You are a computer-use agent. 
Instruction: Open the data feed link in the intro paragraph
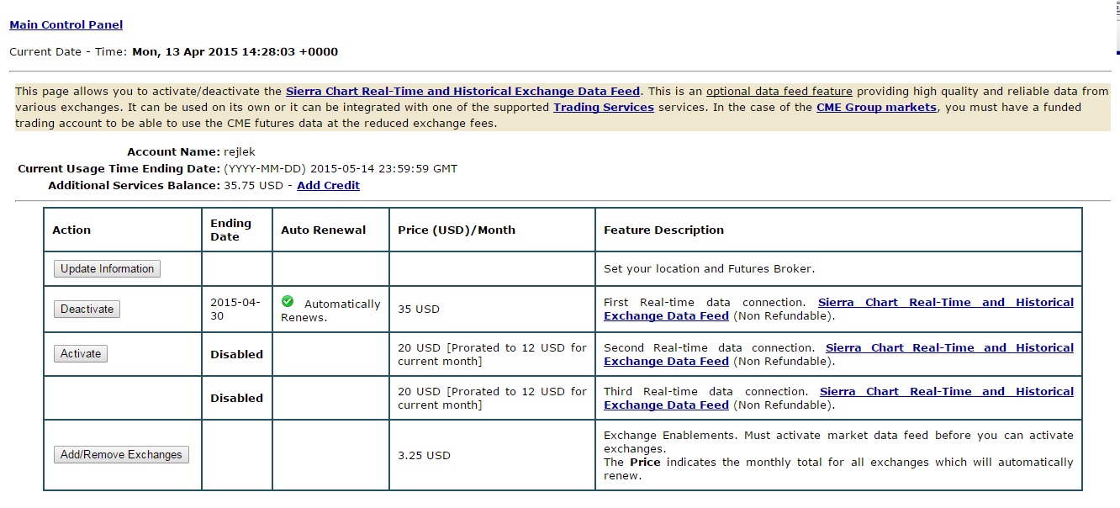tap(462, 91)
